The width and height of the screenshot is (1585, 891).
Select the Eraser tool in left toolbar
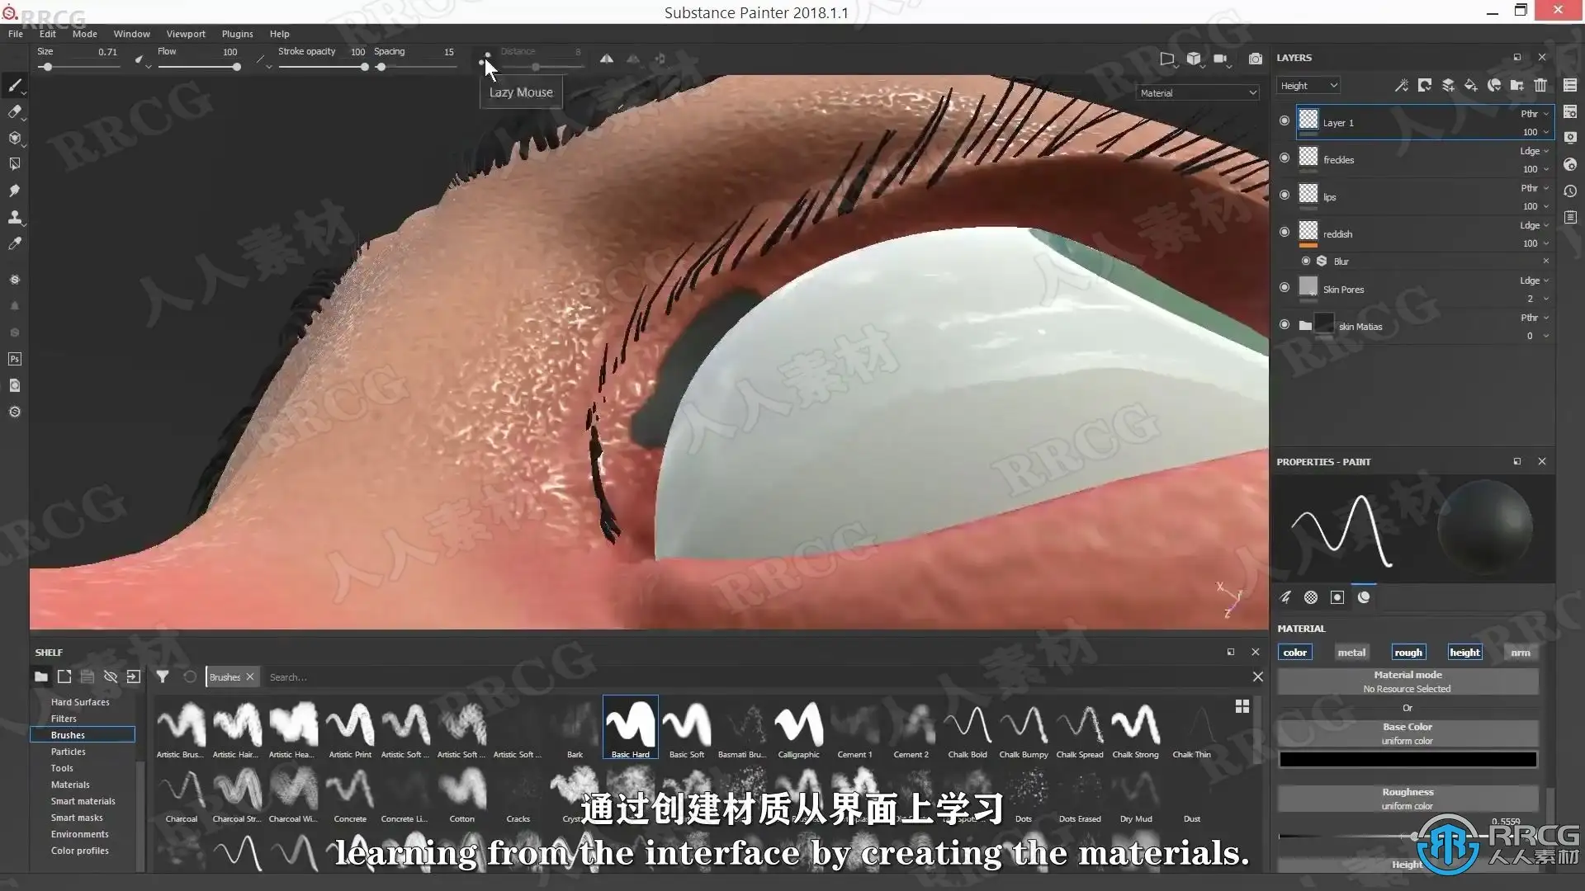[15, 111]
